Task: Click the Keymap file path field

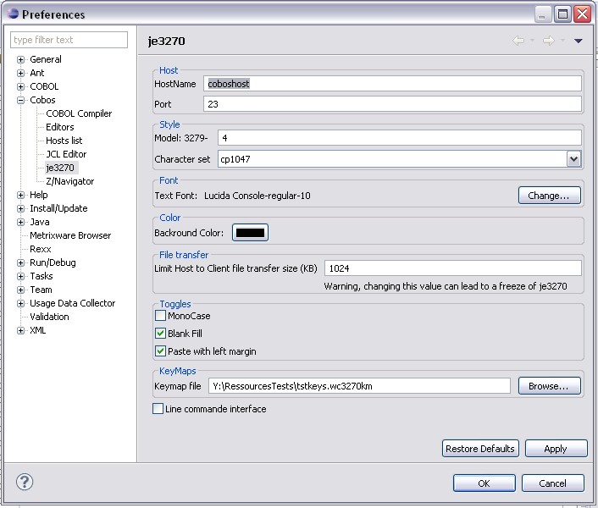Action: pos(359,386)
